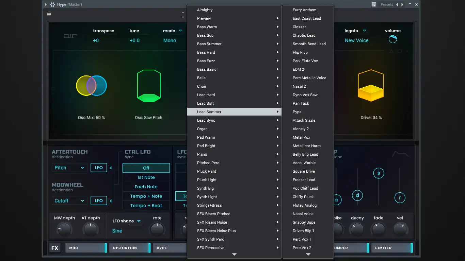465x261 pixels.
Task: Open the mode dropdown
Action: coord(173,31)
